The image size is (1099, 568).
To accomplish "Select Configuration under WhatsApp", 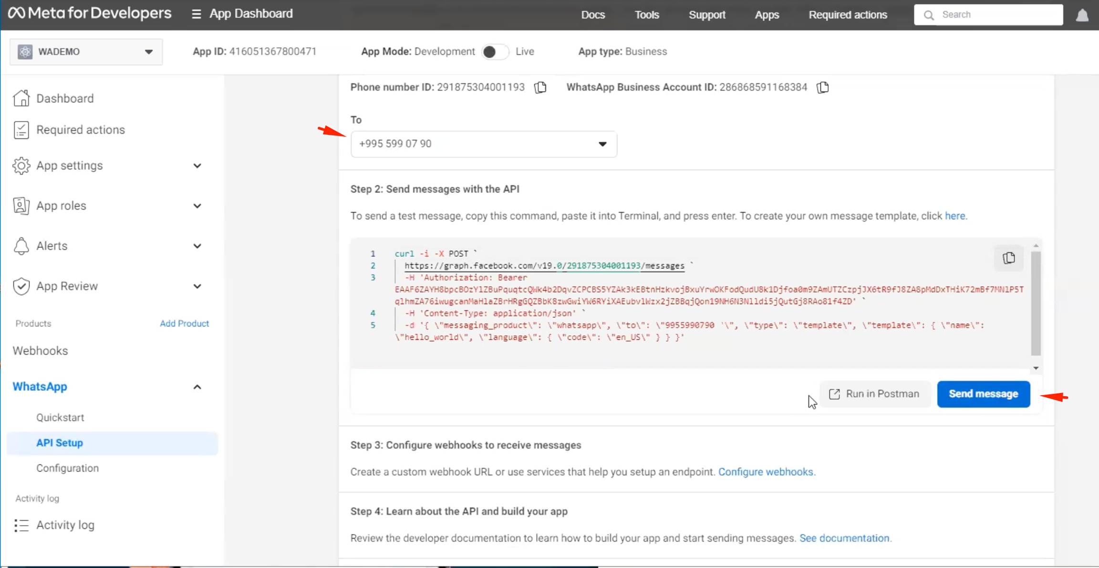I will (67, 468).
